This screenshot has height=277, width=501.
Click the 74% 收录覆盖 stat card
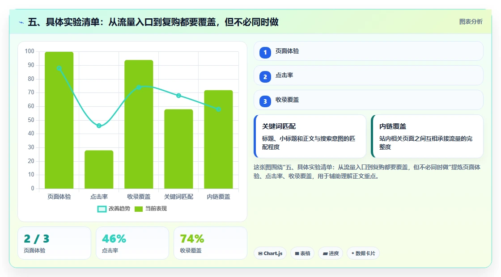click(x=210, y=243)
